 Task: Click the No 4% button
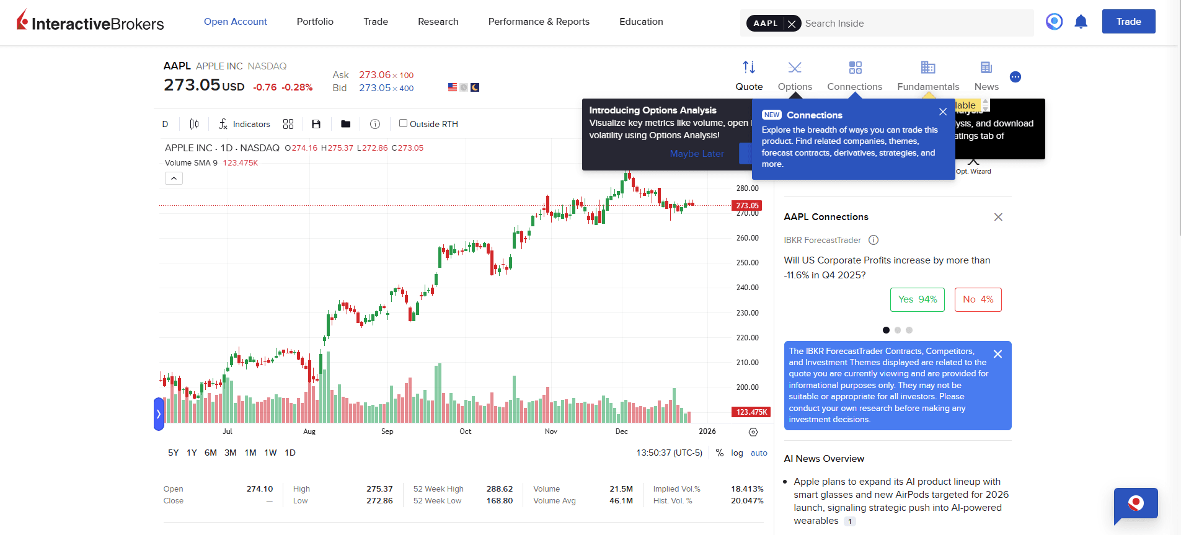[978, 299]
